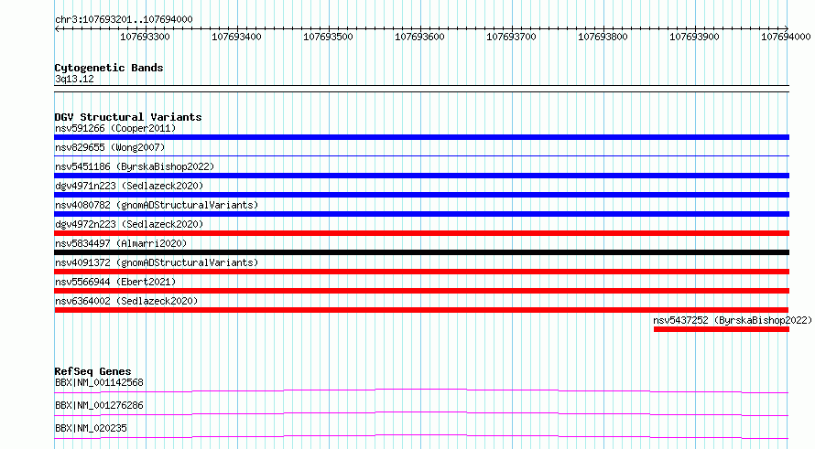Select the black bar under nsv5834497
Screen dimensions: 815x449
[421, 252]
